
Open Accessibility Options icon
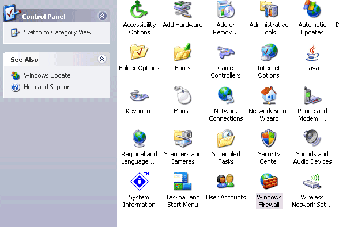point(139,10)
